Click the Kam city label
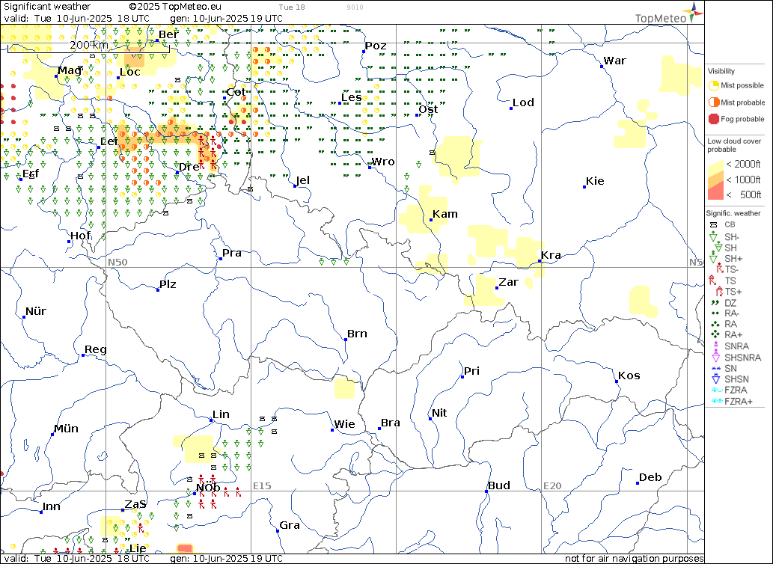Screen dimensions: 773x564 [x=445, y=214]
